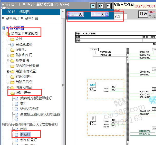This screenshot has height=145, width=156.
Task: Expand the 仪表和控制装置 folder
Action: 8,66
